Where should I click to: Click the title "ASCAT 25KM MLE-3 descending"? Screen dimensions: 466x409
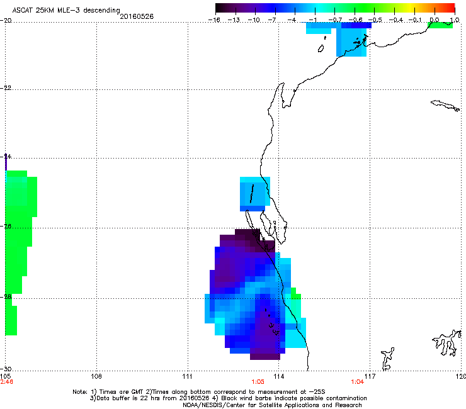coord(66,10)
